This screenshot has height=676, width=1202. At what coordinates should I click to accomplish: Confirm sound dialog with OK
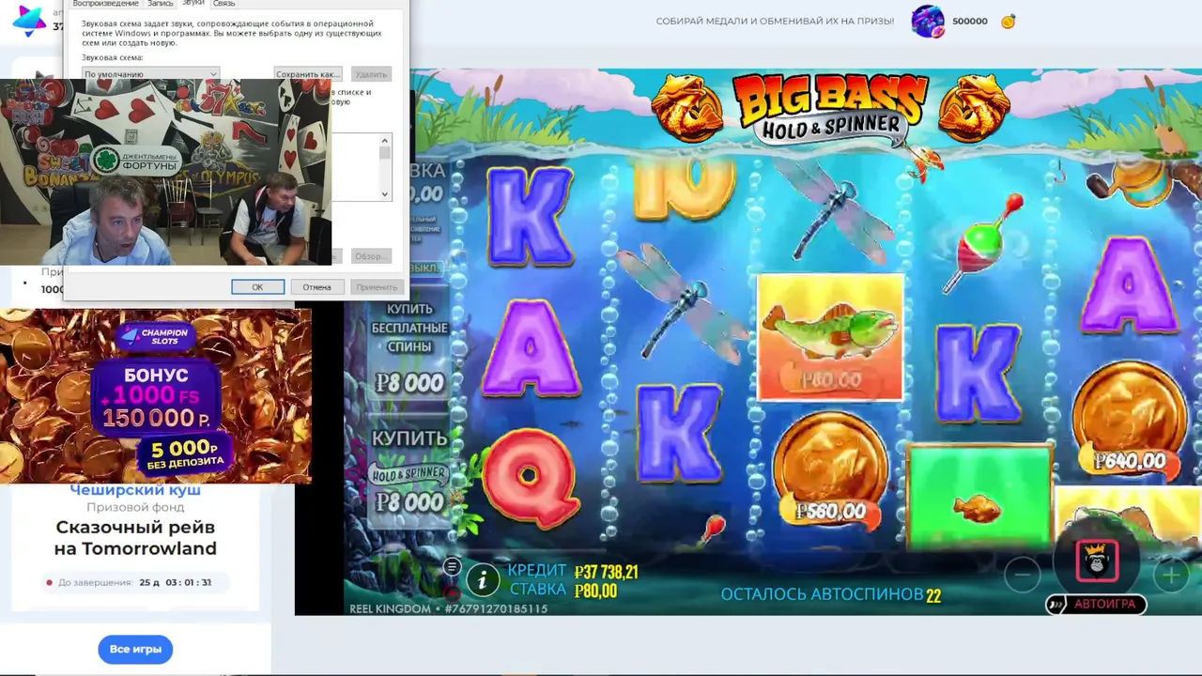(257, 287)
